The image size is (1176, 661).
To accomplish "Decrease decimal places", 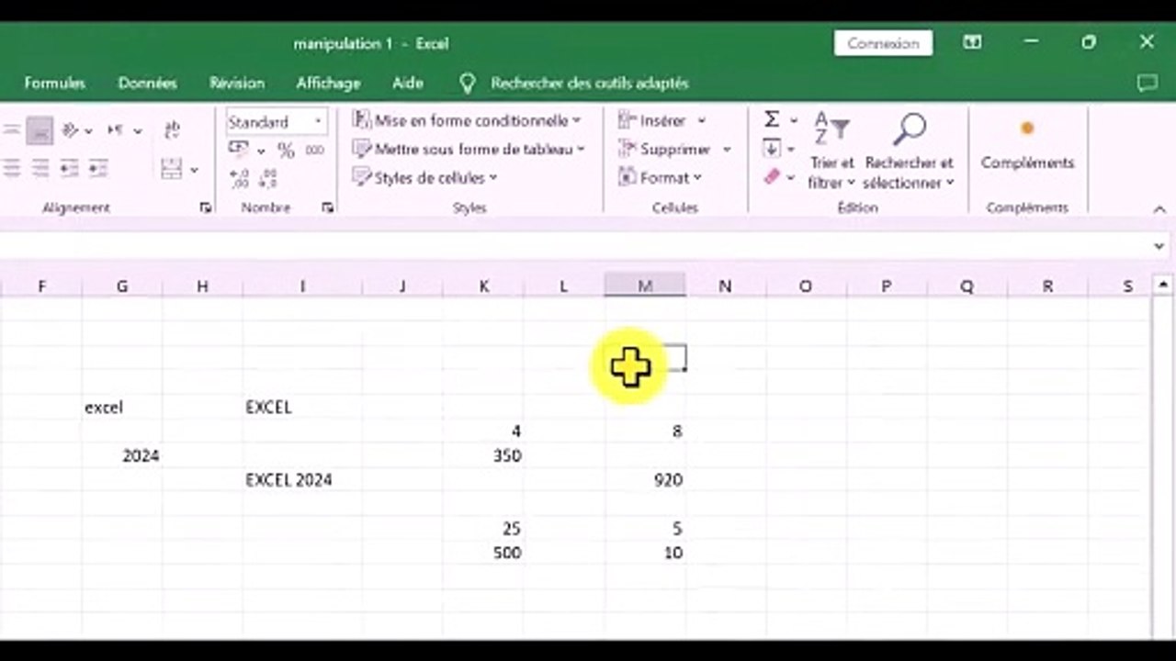I will pos(268,178).
